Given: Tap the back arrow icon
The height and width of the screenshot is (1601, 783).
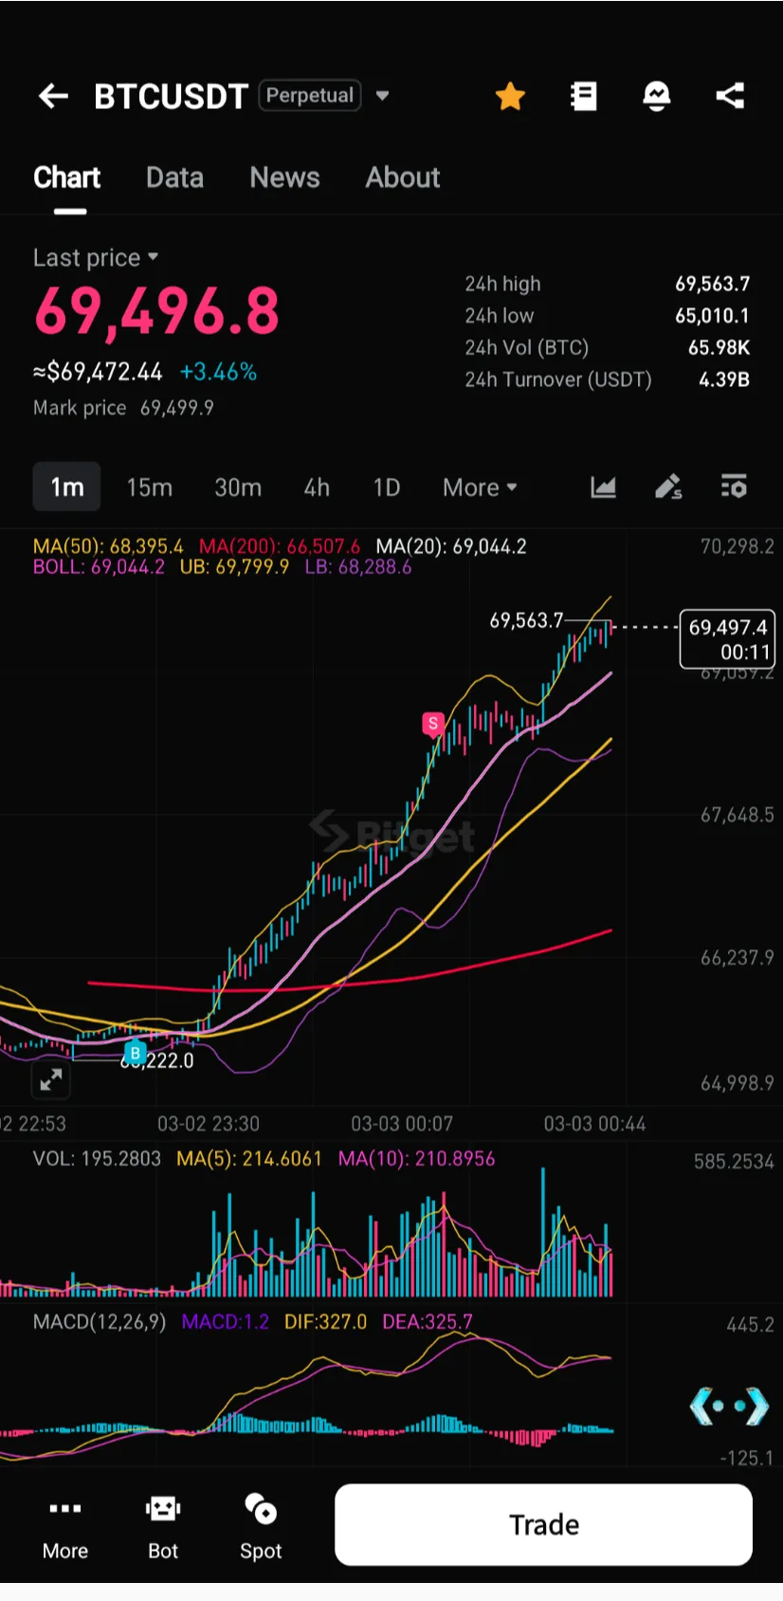Looking at the screenshot, I should coord(53,96).
